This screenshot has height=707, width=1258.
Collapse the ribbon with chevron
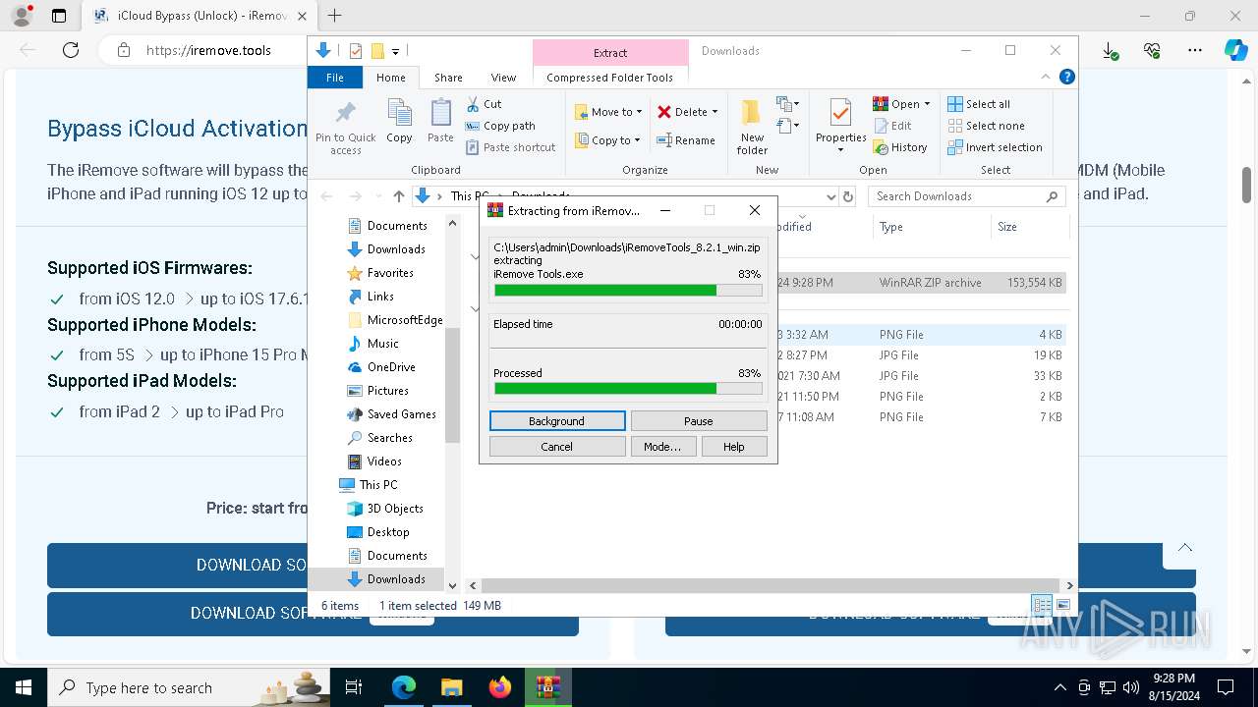(x=1046, y=77)
